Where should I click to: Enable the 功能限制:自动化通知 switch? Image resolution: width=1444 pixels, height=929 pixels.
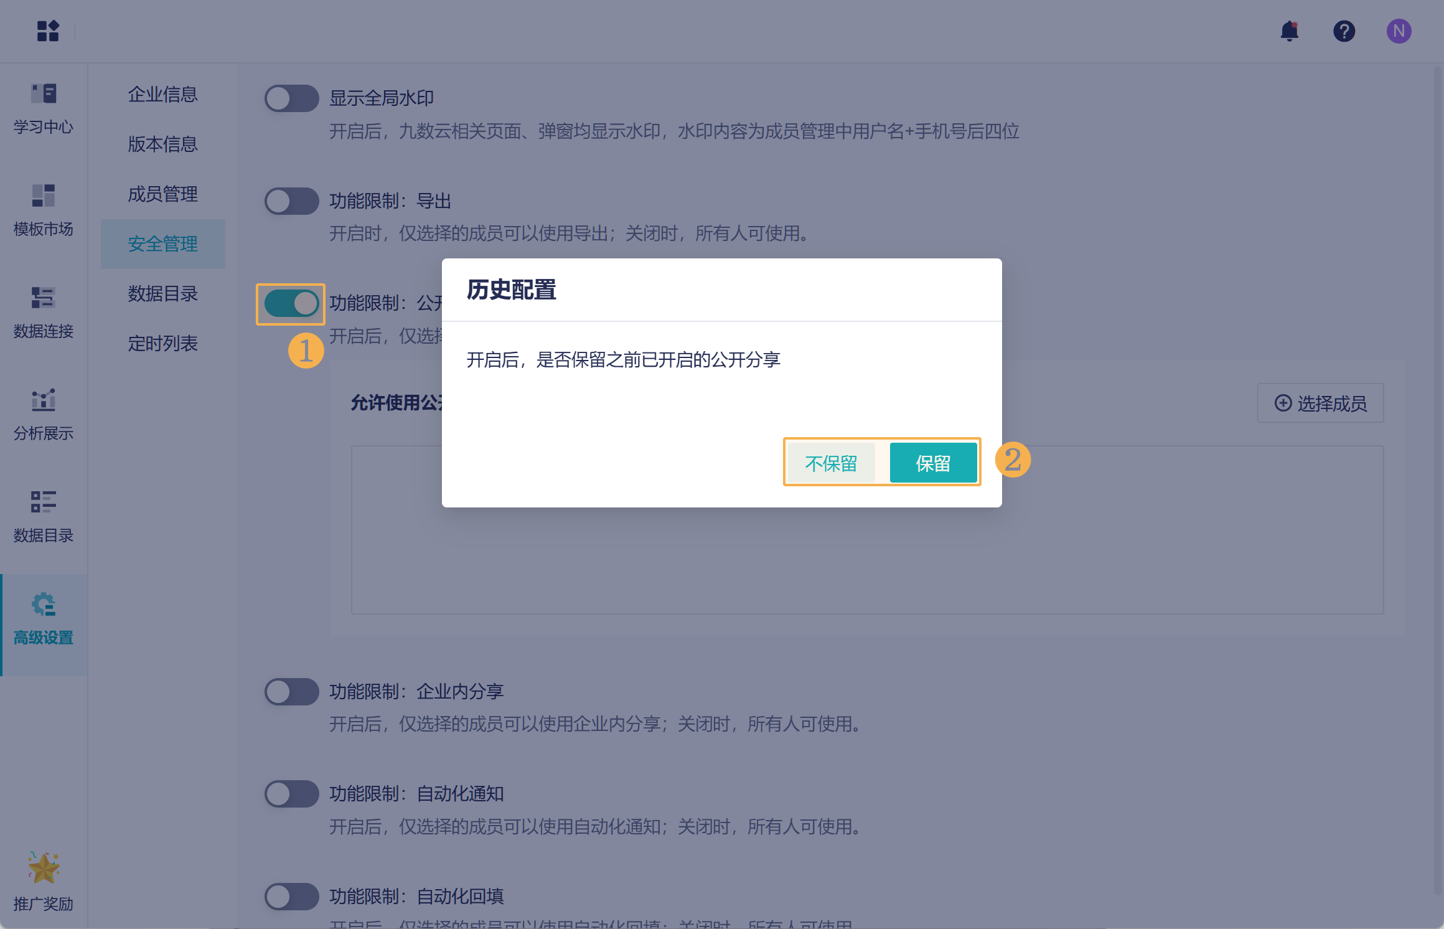tap(291, 794)
